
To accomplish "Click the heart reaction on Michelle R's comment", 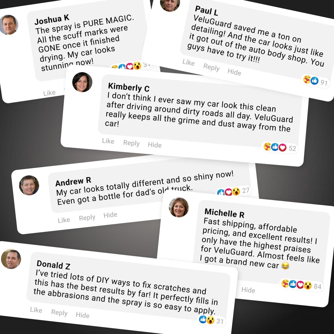I will [x=300, y=285].
